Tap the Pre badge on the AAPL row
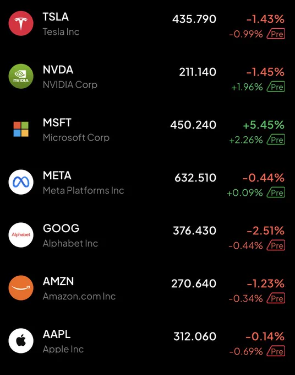The image size is (295, 375). tap(276, 351)
